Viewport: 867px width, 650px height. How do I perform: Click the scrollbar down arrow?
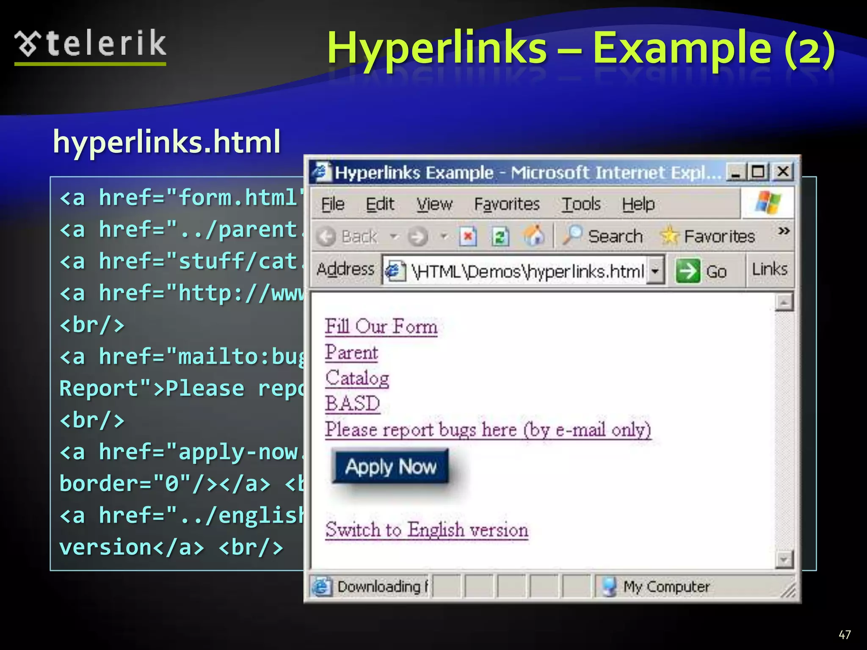click(x=784, y=559)
